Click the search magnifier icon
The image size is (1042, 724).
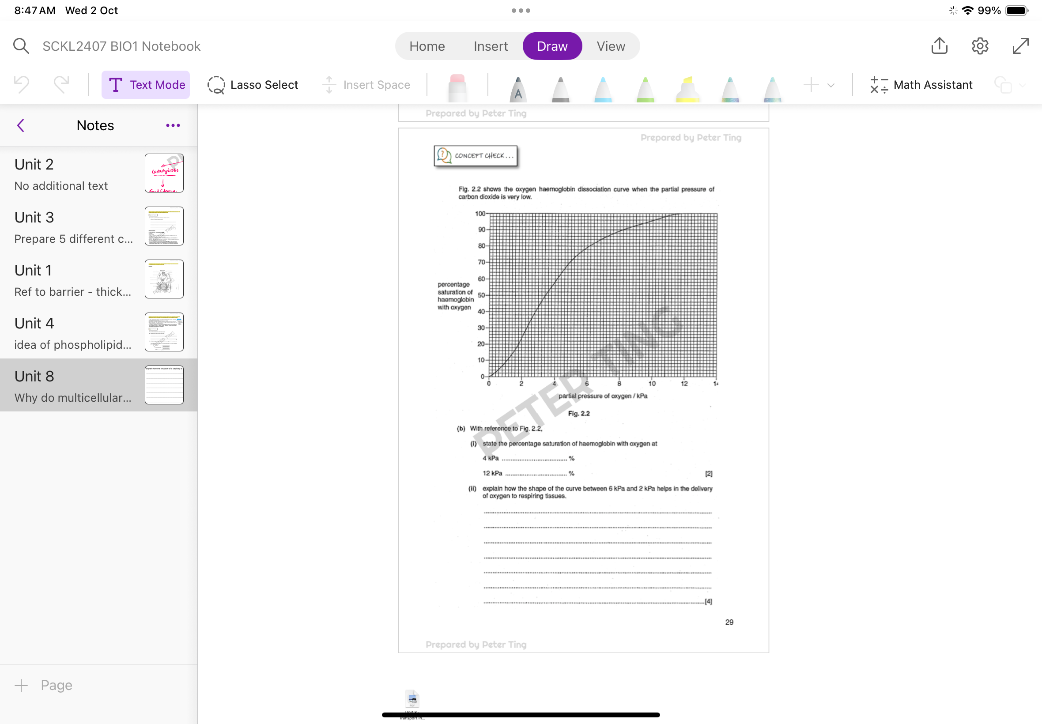(21, 46)
